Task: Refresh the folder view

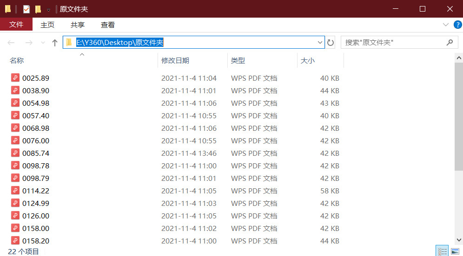Action: click(x=331, y=43)
